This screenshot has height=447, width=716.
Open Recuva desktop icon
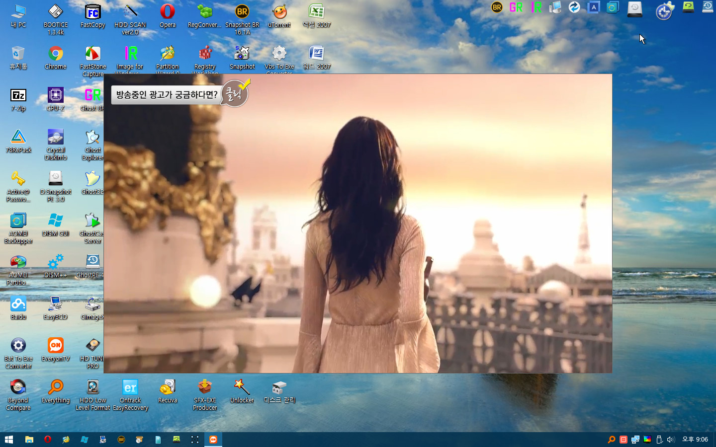tap(168, 391)
